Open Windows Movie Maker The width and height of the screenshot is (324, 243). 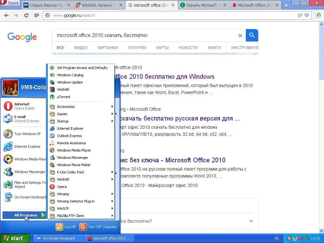click(81, 165)
